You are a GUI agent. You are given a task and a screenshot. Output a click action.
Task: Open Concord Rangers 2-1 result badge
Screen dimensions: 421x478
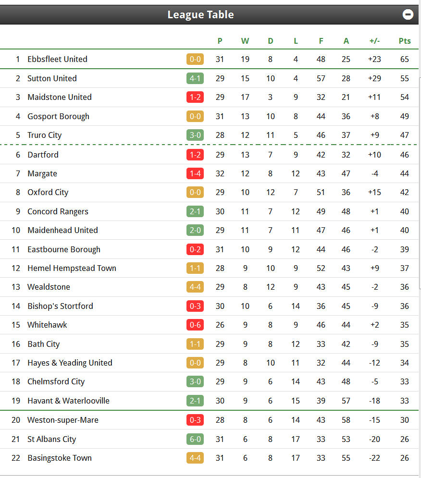(x=195, y=211)
